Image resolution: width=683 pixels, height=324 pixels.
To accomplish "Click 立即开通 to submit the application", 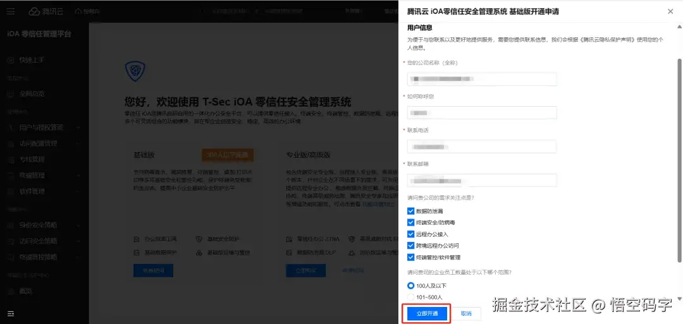I will [427, 313].
